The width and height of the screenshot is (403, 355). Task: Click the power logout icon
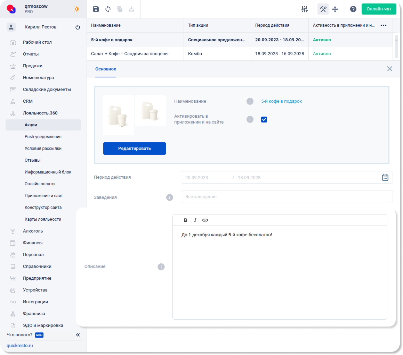78,27
